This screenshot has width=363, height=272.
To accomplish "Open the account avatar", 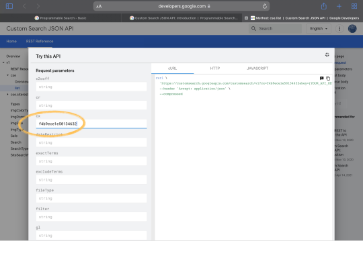I will [352, 29].
